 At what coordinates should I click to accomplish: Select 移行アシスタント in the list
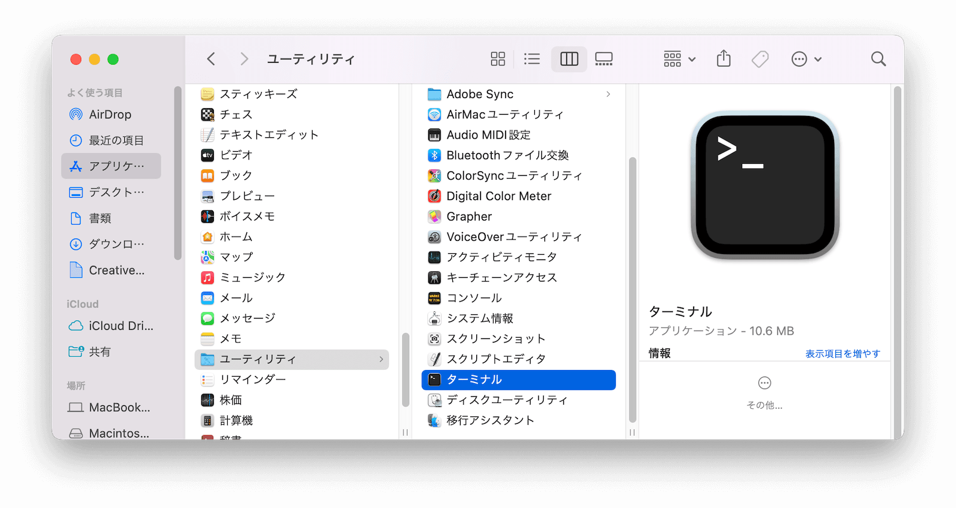519,420
